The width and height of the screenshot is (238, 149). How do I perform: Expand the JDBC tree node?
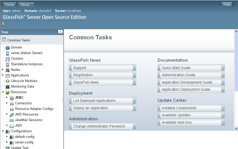(7, 97)
